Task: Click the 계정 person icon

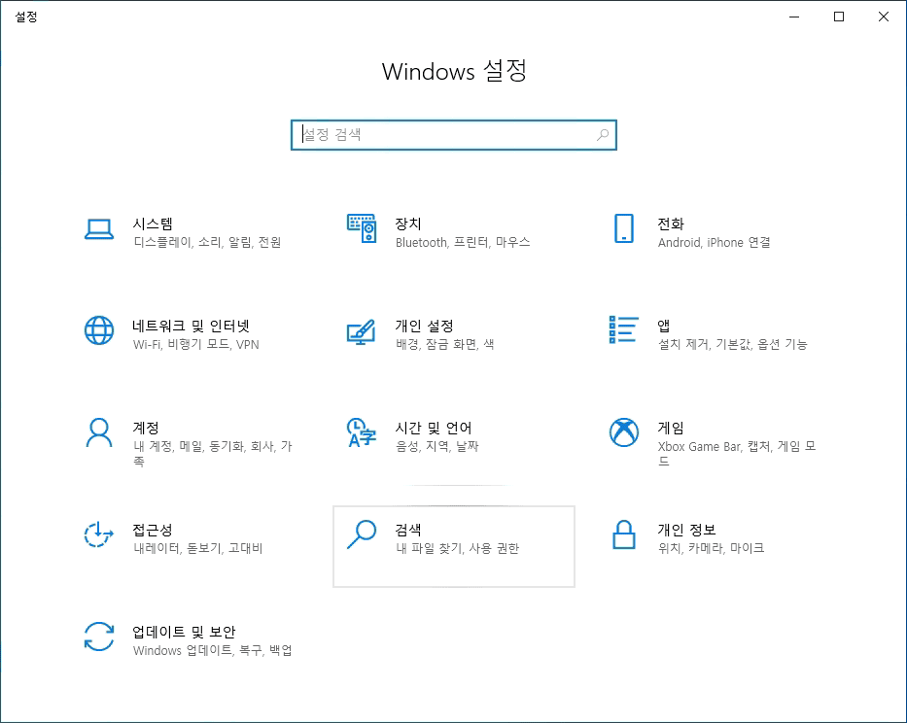Action: point(99,432)
